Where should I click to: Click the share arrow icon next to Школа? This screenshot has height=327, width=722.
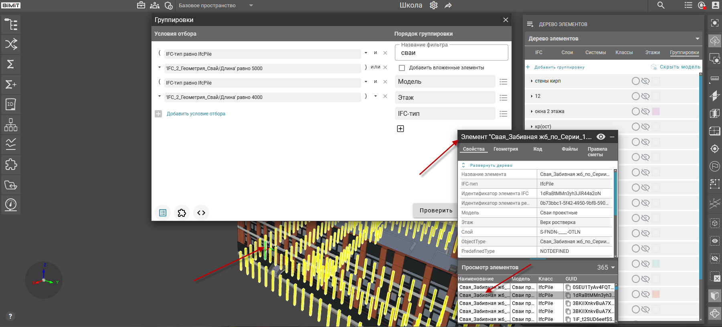448,5
